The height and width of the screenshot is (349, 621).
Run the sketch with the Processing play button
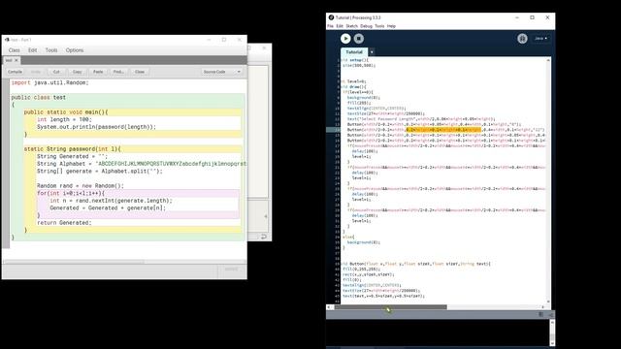pyautogui.click(x=345, y=39)
